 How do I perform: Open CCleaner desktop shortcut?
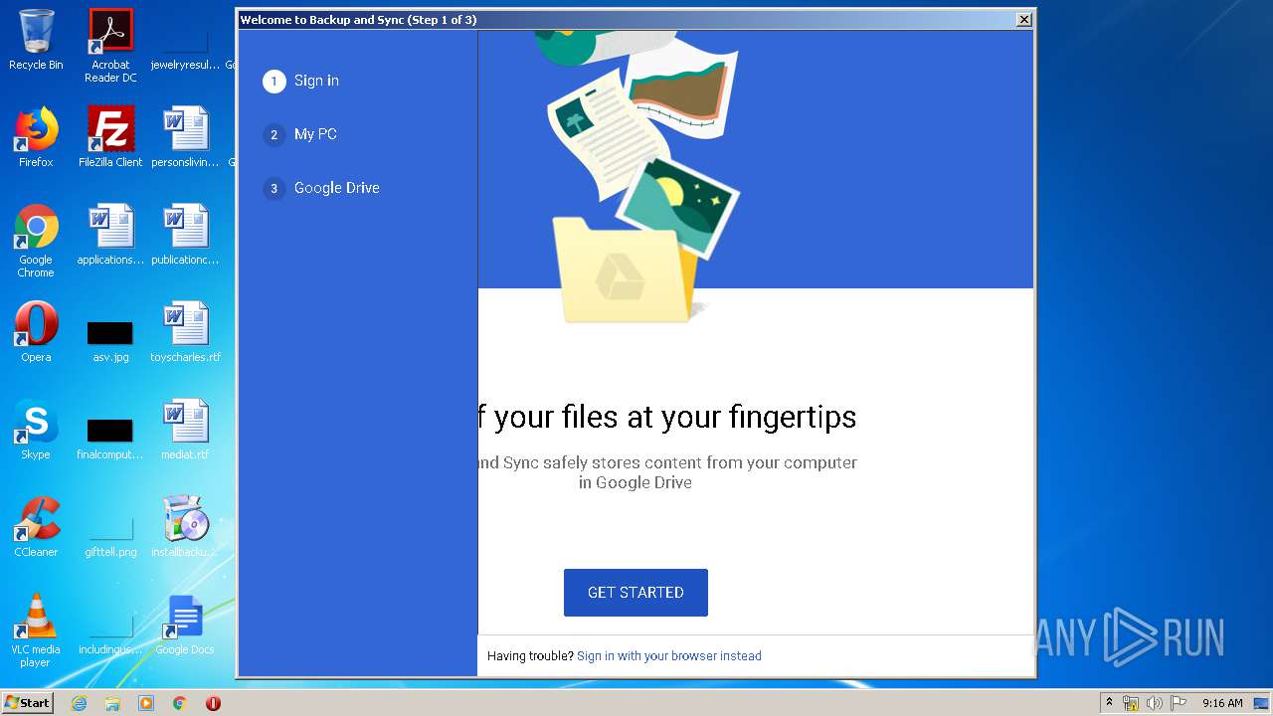point(36,527)
